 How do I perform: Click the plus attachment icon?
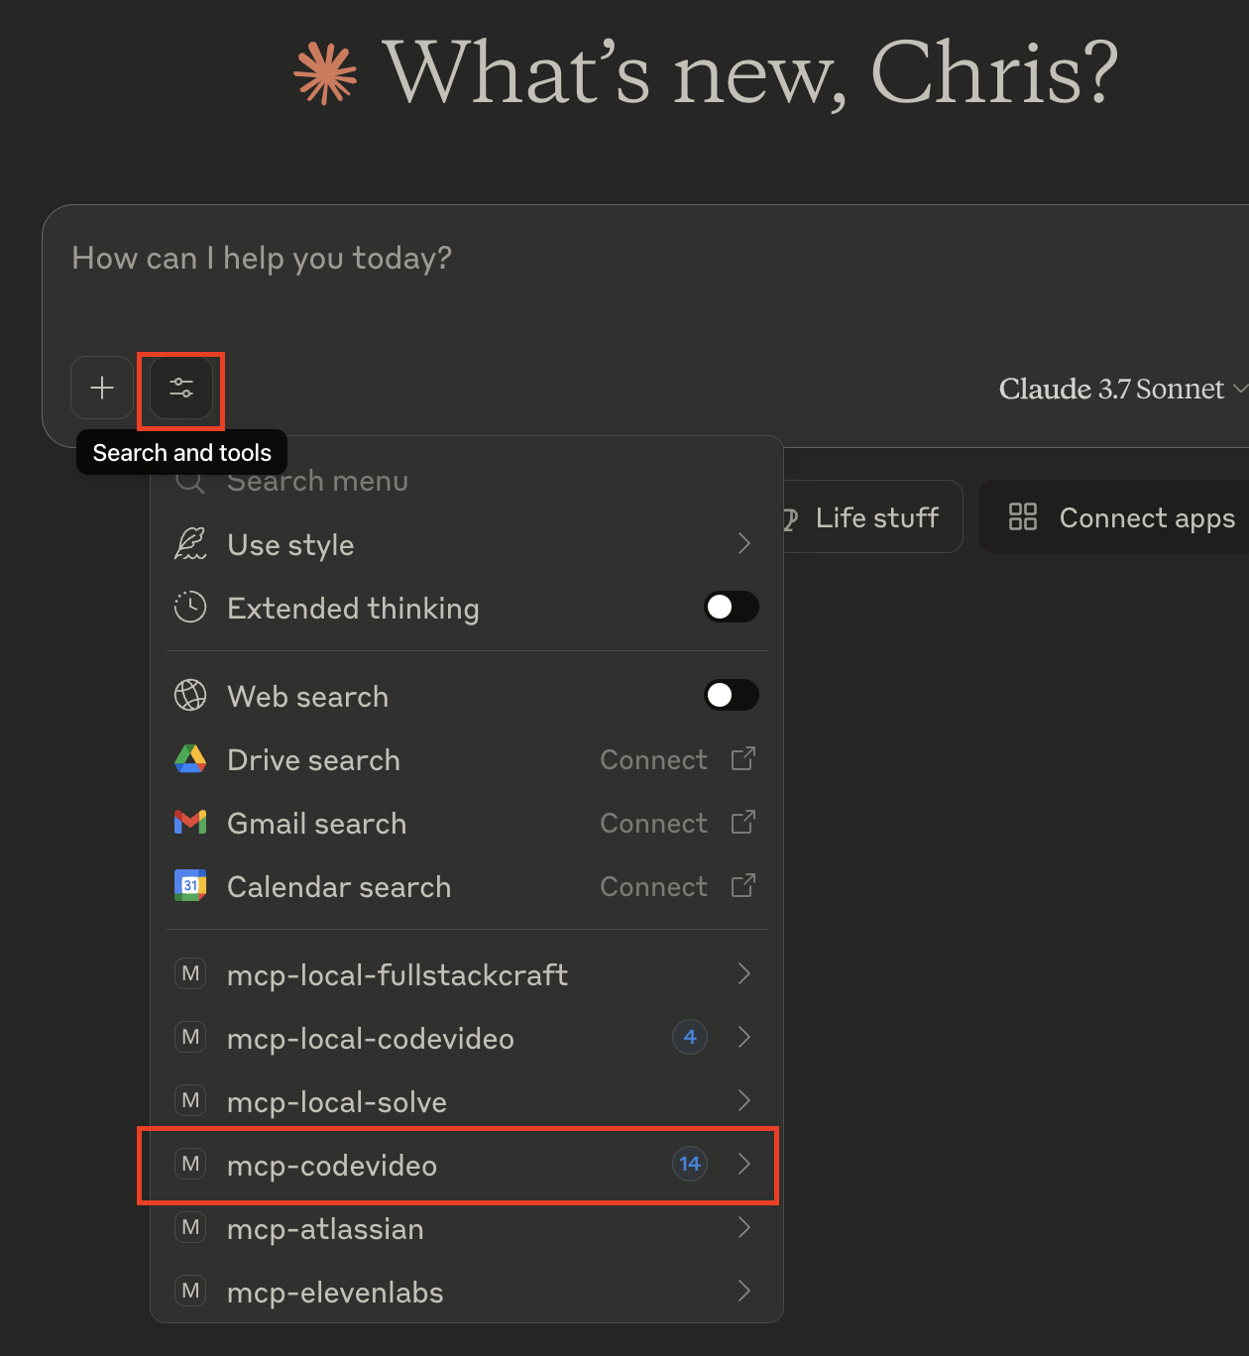[102, 389]
